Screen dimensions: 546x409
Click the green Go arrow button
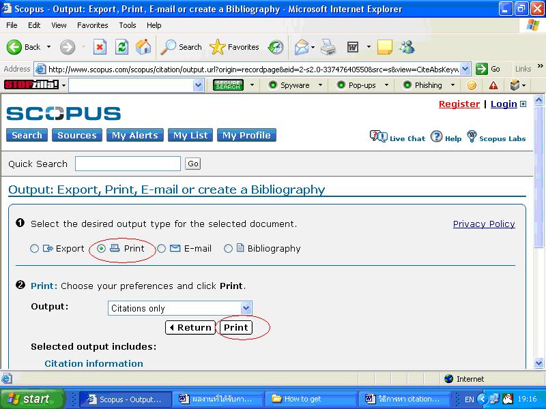click(482, 69)
